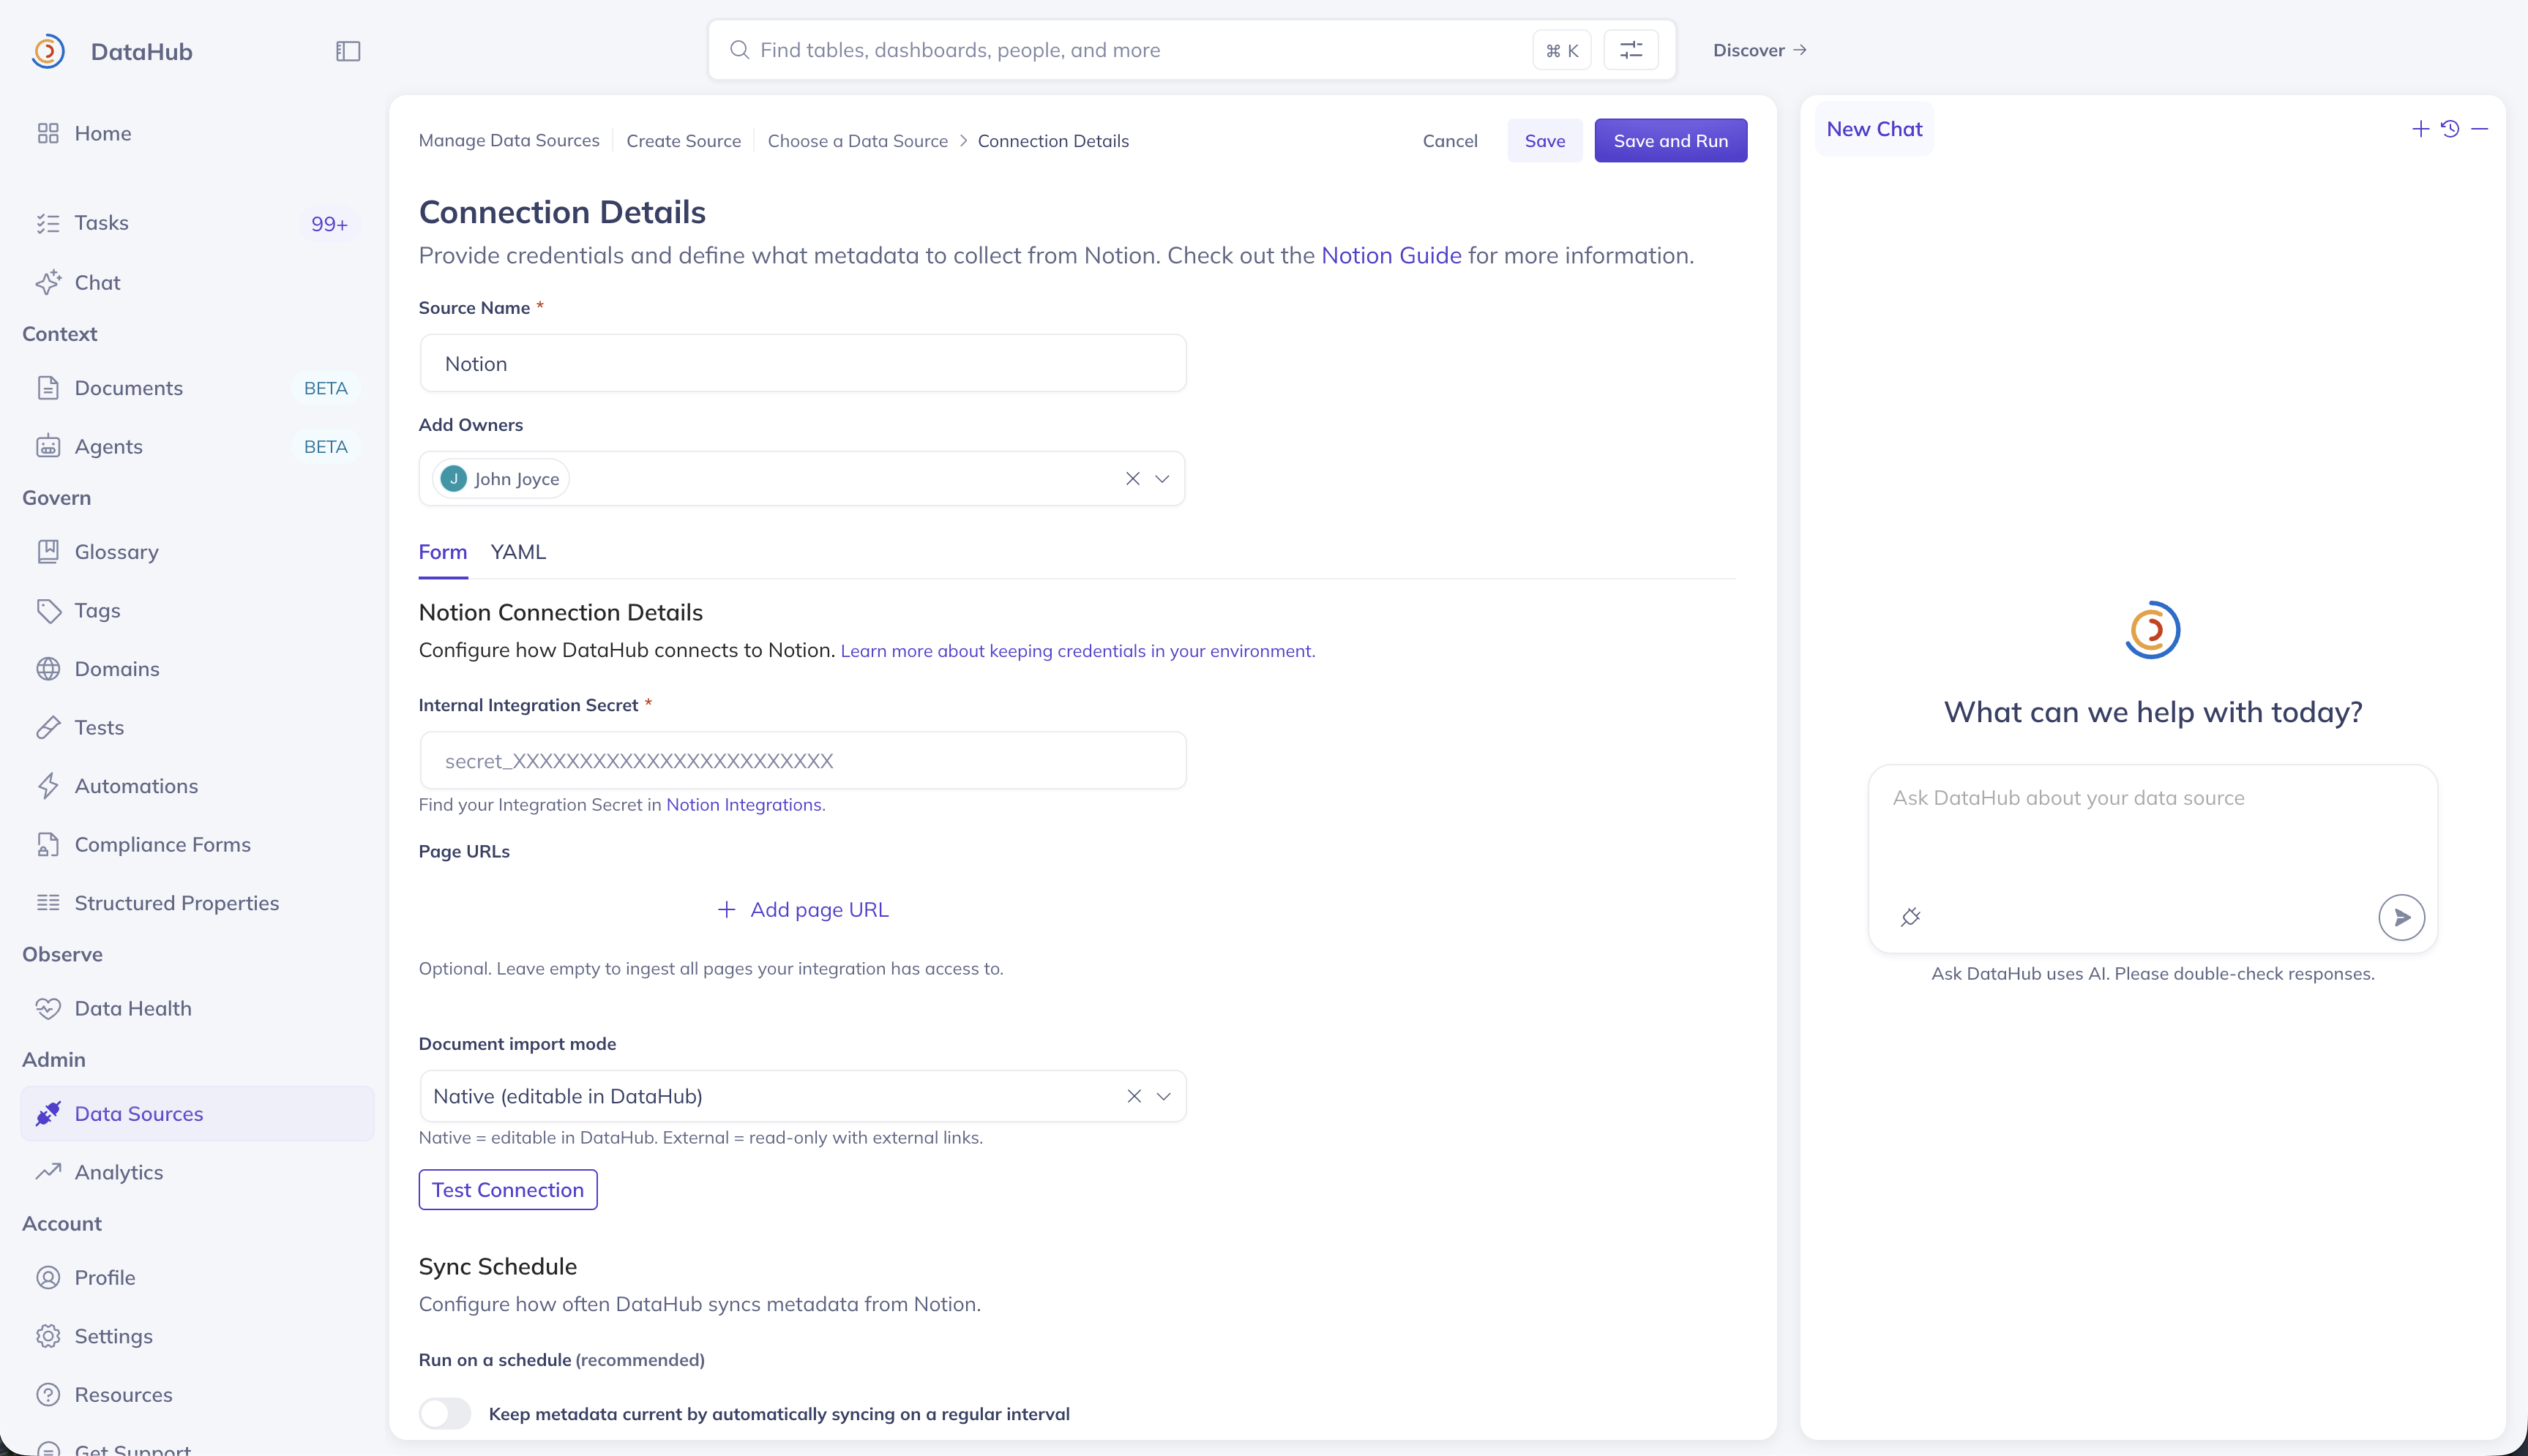Click the Cancel button
This screenshot has width=2528, height=1456.
(1450, 141)
